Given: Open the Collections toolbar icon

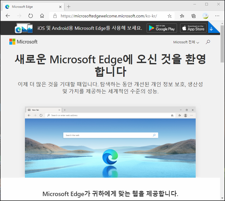Looking at the screenshot, I should pyautogui.click(x=194, y=16).
